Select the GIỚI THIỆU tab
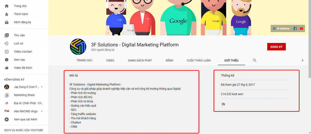This screenshot has width=311, height=134. [231, 60]
